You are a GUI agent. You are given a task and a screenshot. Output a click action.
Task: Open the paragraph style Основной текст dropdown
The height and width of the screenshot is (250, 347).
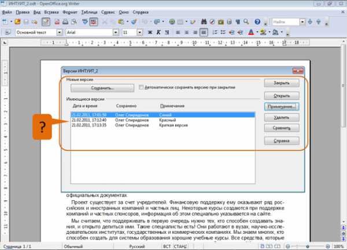tap(60, 32)
